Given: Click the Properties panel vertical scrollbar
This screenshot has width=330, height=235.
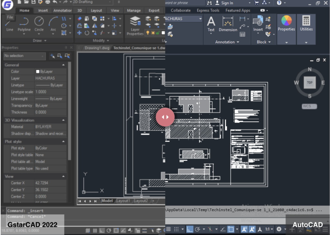Looking at the screenshot, I should tap(69, 111).
